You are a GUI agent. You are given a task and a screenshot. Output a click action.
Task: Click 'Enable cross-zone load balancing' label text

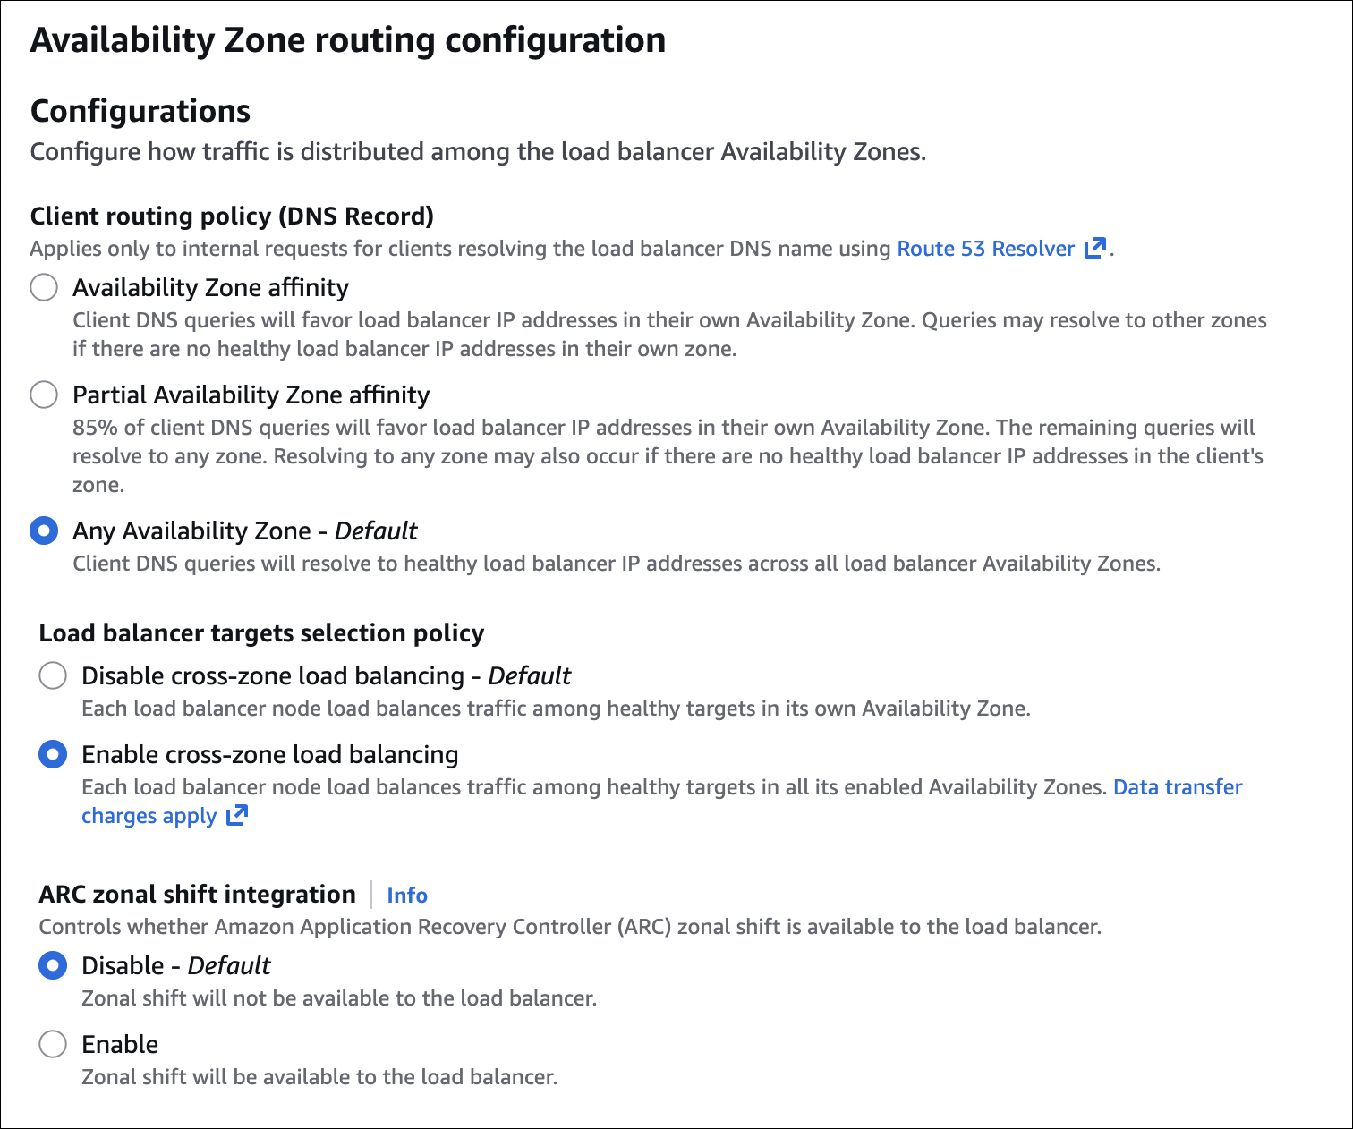click(x=269, y=755)
